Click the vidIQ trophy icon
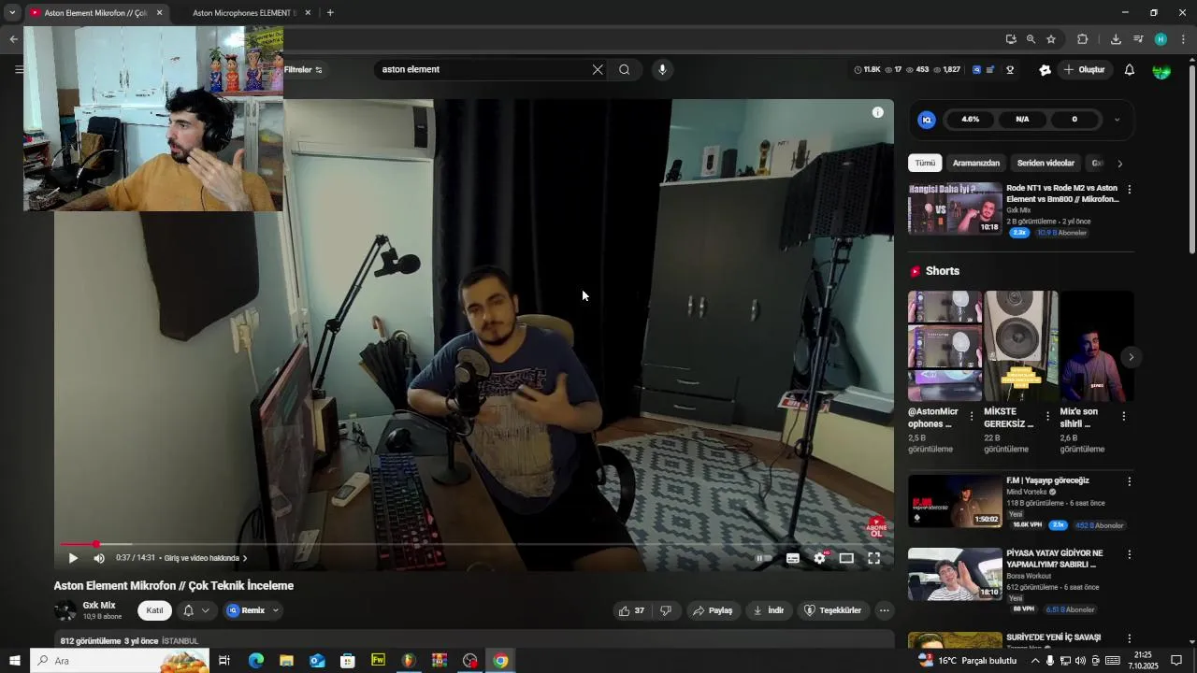This screenshot has height=673, width=1197. click(x=1010, y=70)
